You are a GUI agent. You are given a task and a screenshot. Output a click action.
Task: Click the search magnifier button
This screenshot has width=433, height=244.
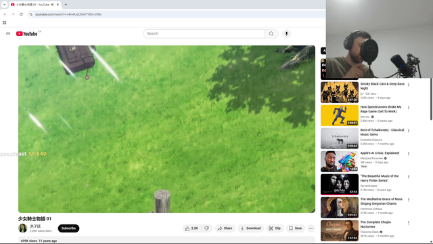271,33
